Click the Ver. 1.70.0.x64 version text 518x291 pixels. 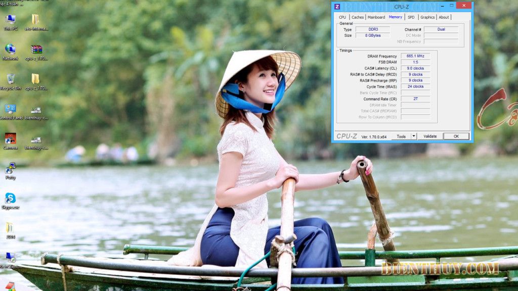pos(374,136)
